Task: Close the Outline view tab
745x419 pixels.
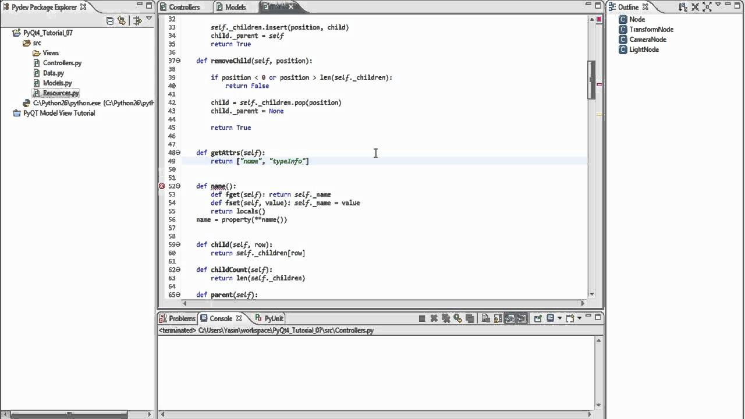Action: [645, 7]
